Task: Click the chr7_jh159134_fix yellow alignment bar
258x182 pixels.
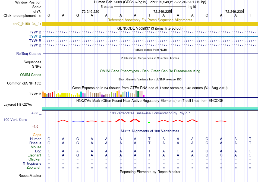Action: (x=150, y=24)
